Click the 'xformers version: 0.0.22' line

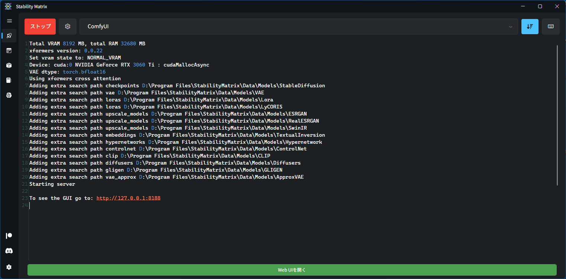(66, 51)
